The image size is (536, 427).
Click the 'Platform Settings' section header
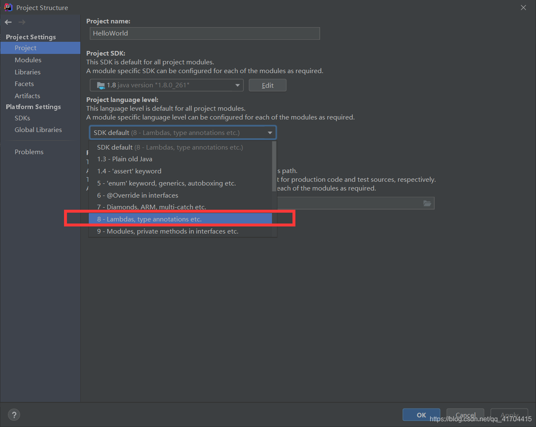[x=33, y=107]
